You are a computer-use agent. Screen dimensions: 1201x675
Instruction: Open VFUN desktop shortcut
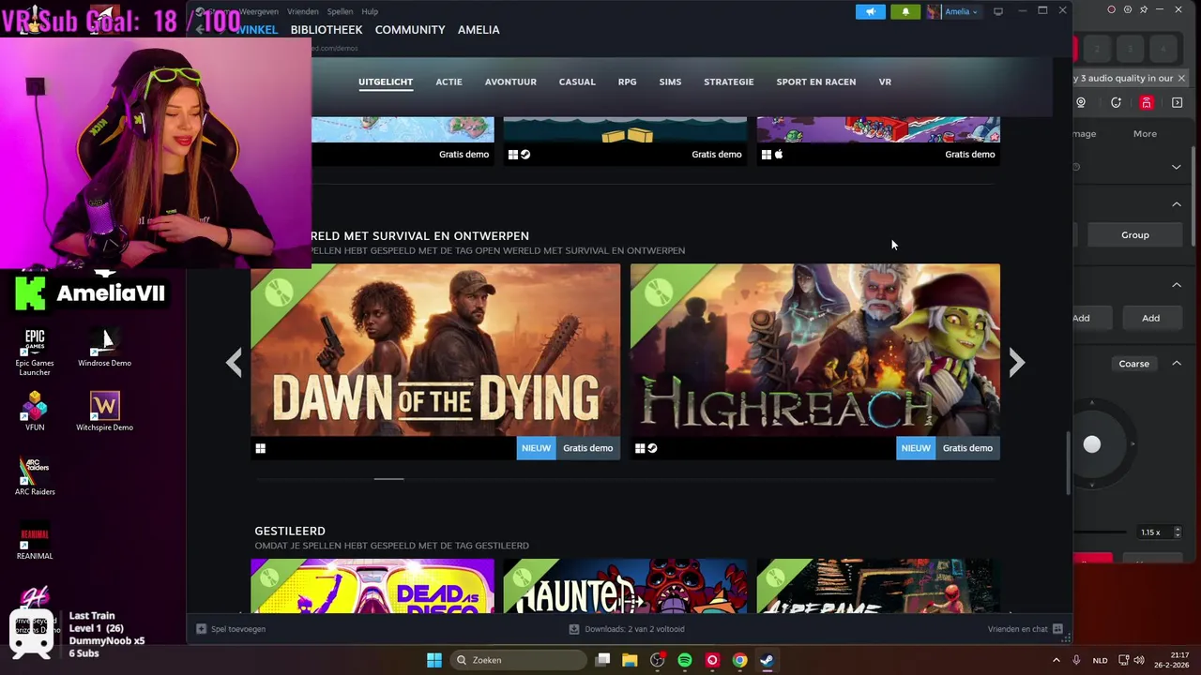click(x=35, y=411)
